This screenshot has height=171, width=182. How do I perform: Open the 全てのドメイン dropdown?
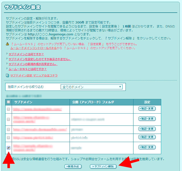91,87
